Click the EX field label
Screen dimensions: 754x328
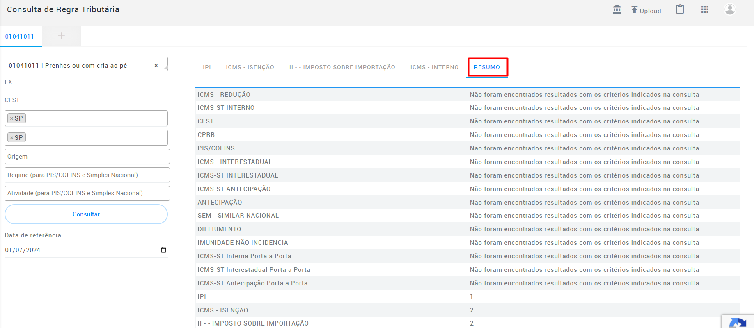click(9, 82)
